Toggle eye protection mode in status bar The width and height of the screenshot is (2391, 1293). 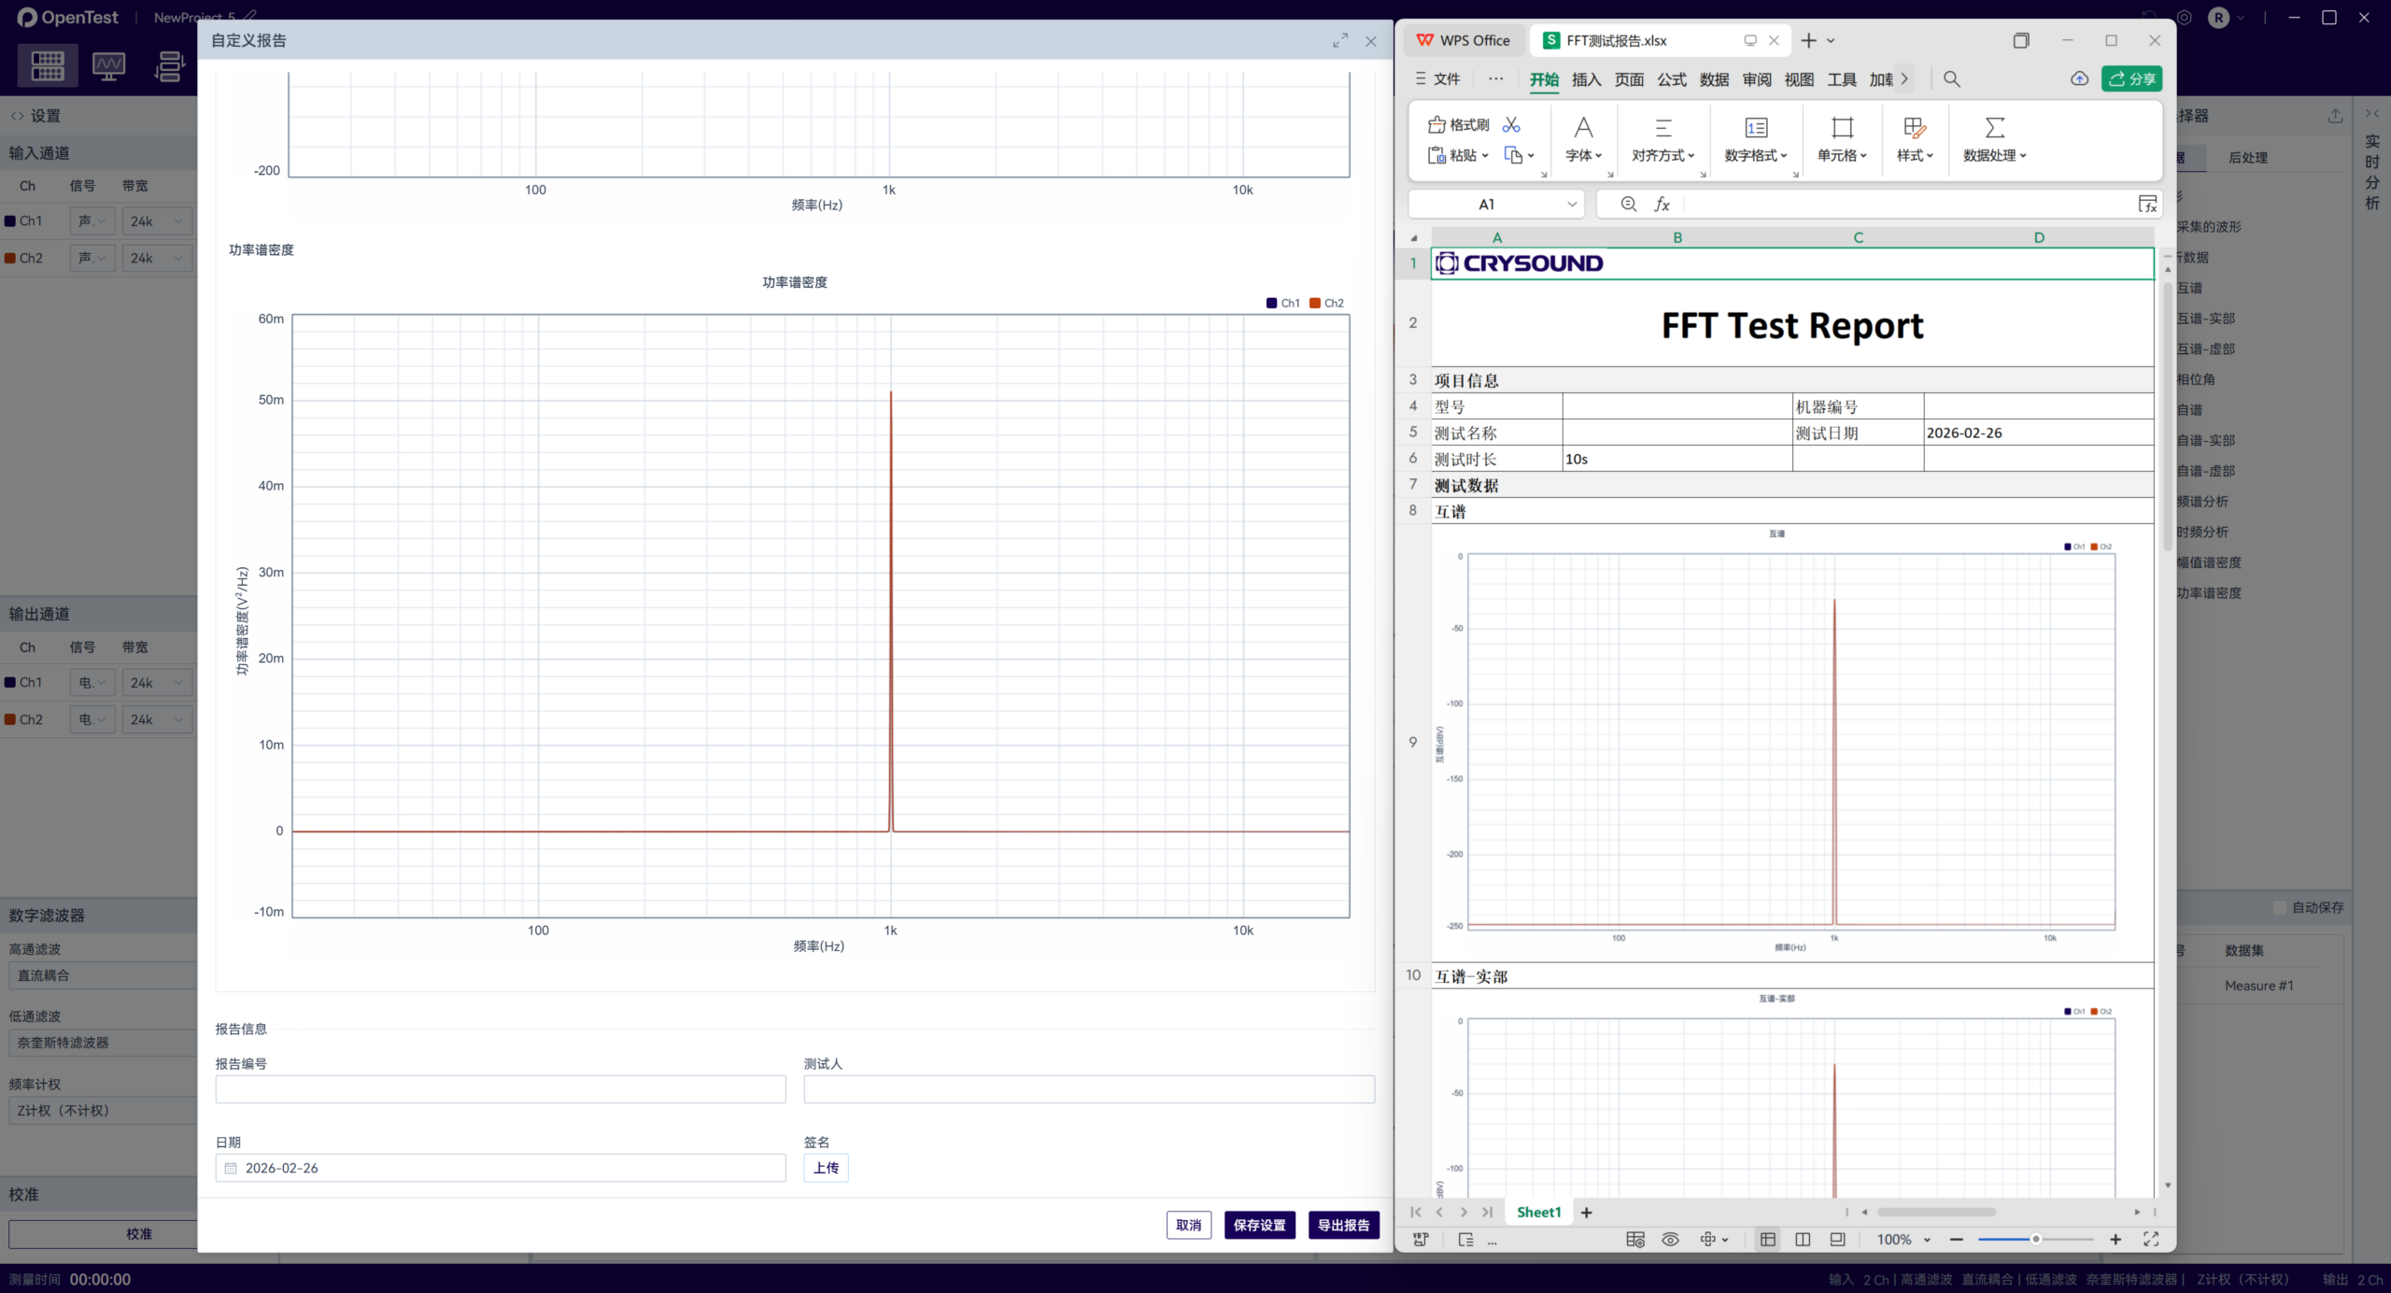pyautogui.click(x=1670, y=1239)
